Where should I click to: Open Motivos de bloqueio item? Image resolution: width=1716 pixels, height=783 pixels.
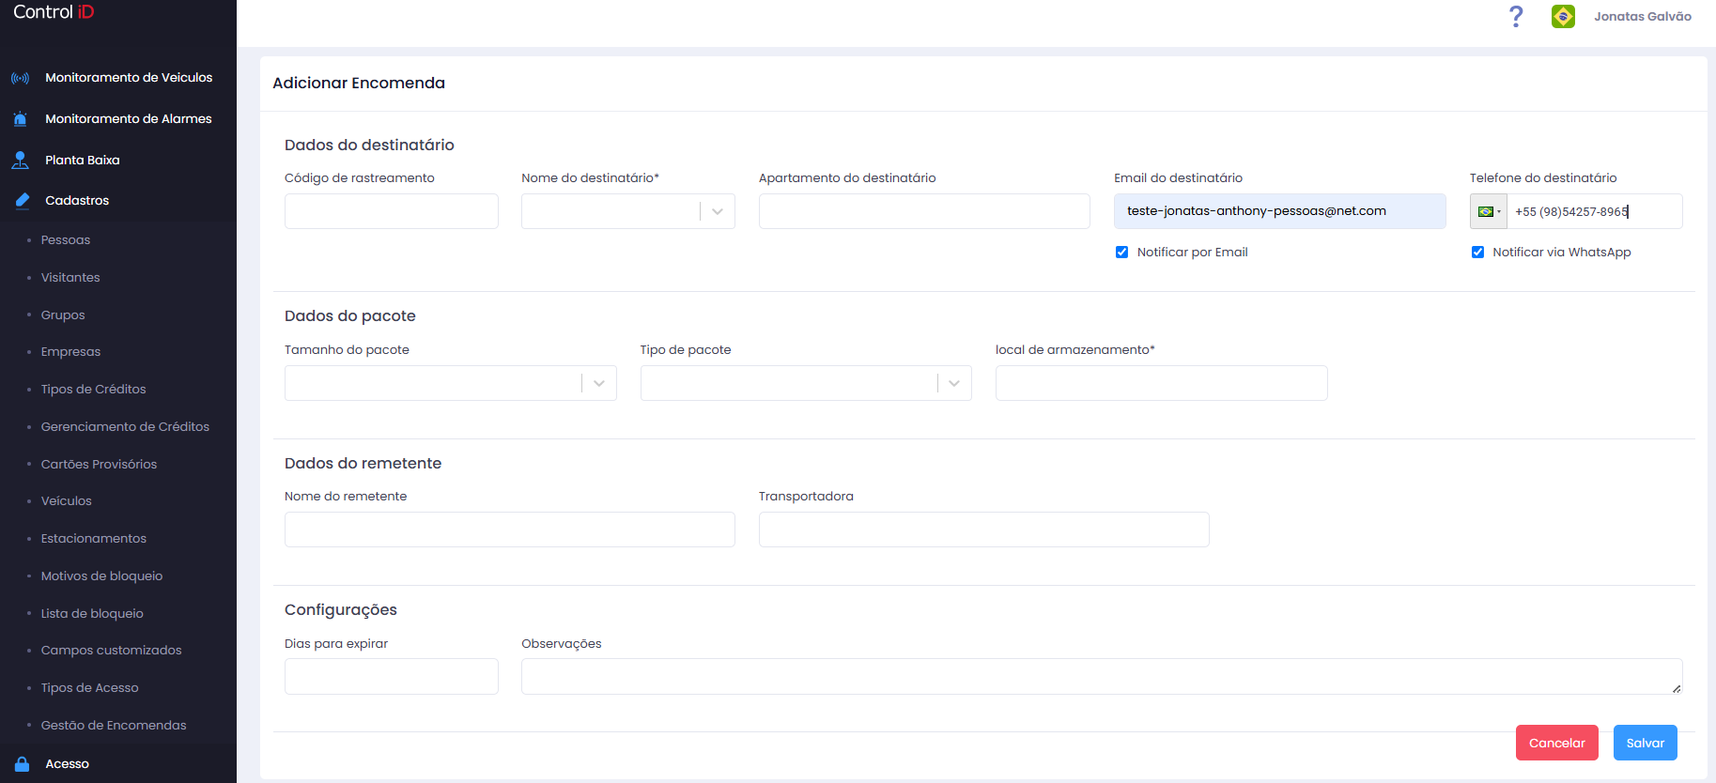click(x=101, y=576)
